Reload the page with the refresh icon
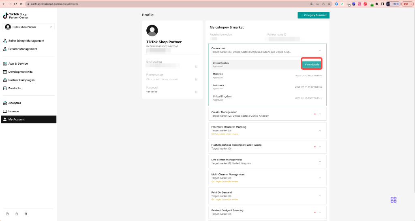 15,4
